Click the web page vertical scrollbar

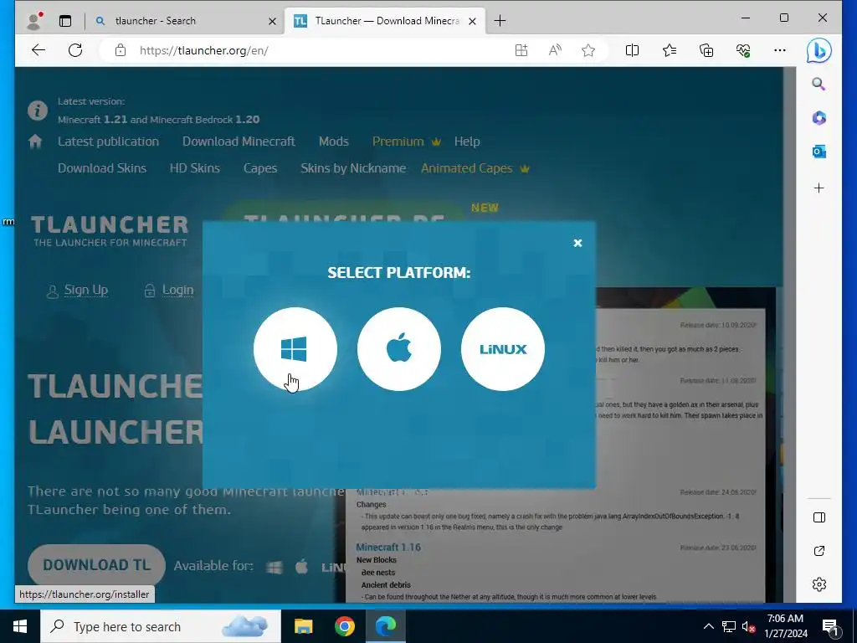pos(789,335)
